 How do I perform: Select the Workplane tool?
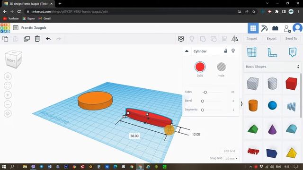[x=252, y=52]
